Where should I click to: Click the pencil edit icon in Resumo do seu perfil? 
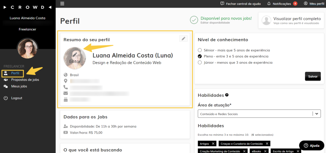click(x=183, y=38)
